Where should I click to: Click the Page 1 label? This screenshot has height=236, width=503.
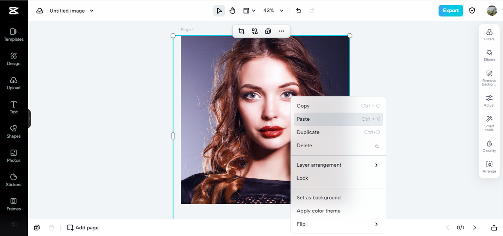click(187, 30)
